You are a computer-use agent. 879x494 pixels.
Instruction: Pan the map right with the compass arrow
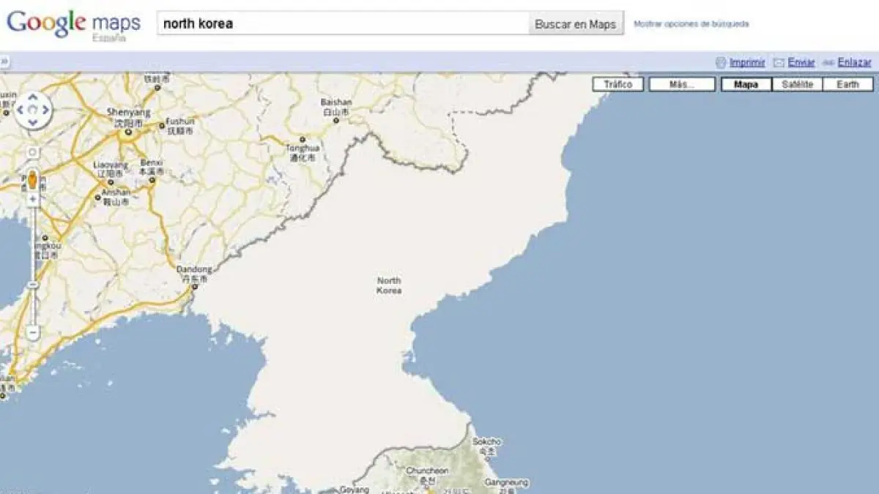45,111
